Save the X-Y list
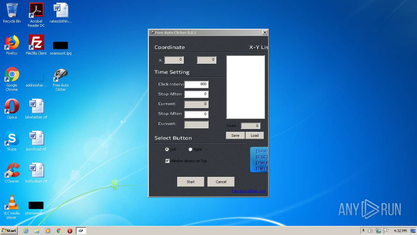Image resolution: width=417 pixels, height=235 pixels. point(235,135)
